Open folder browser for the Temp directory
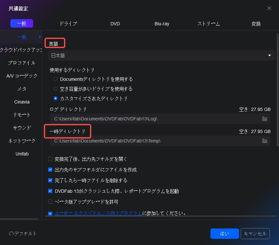 [265, 141]
